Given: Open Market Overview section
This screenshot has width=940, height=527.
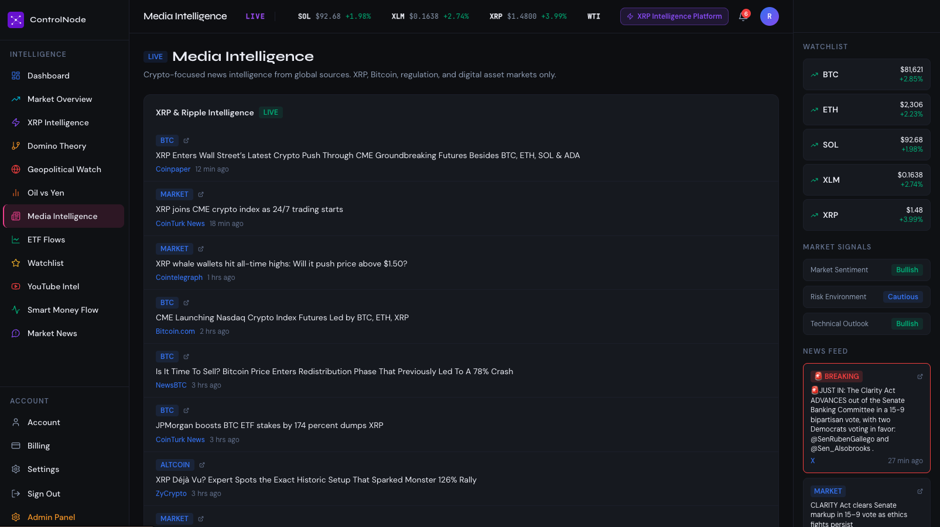Looking at the screenshot, I should click(63, 99).
